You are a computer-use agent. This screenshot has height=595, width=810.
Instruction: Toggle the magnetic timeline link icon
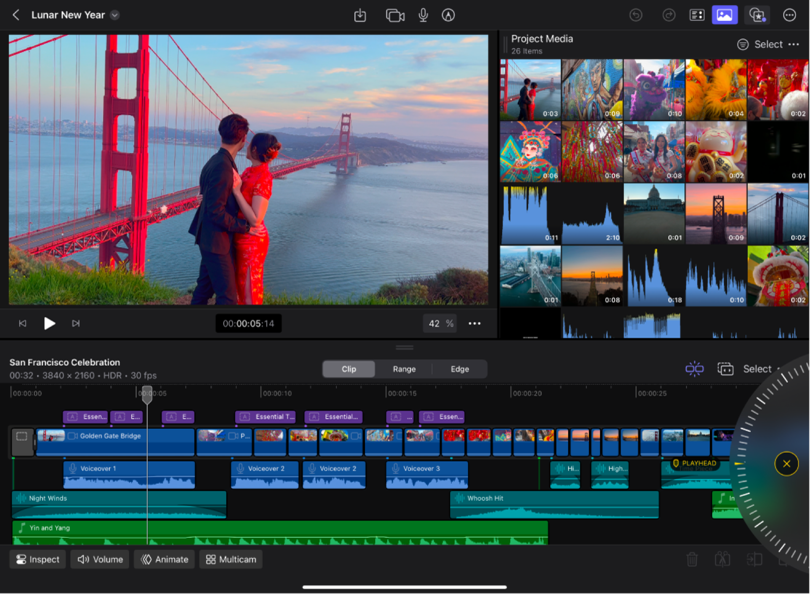coord(695,369)
